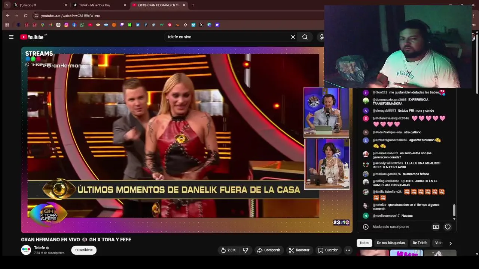Open Telefe channel avatar
The image size is (479, 269).
click(x=26, y=250)
